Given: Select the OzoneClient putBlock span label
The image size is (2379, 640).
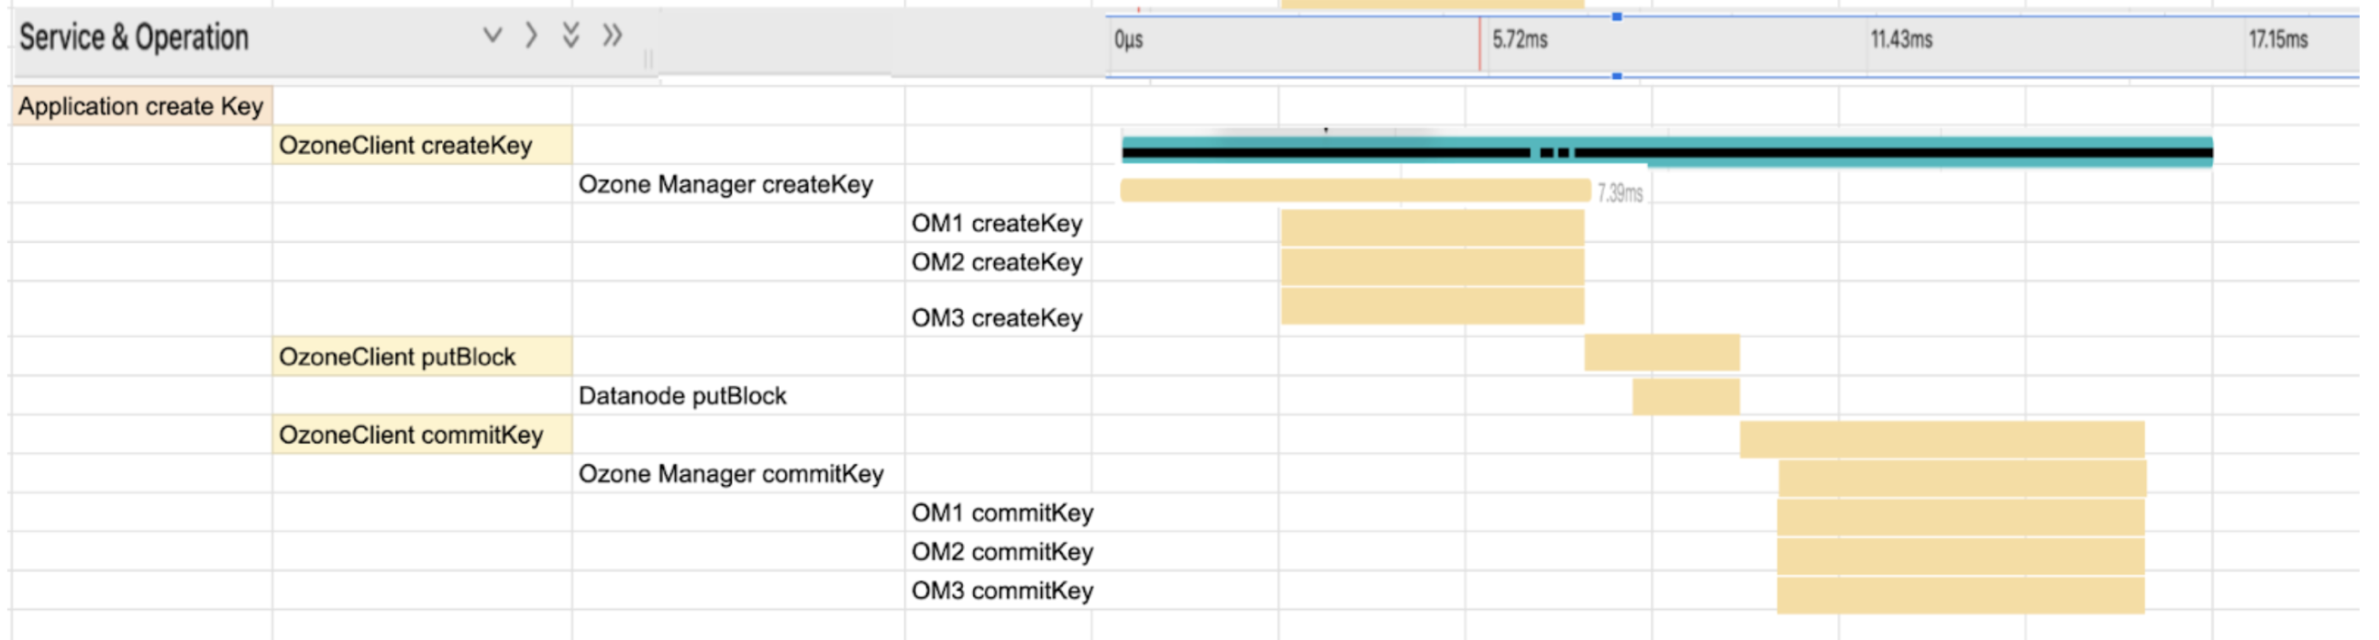Looking at the screenshot, I should pyautogui.click(x=397, y=357).
